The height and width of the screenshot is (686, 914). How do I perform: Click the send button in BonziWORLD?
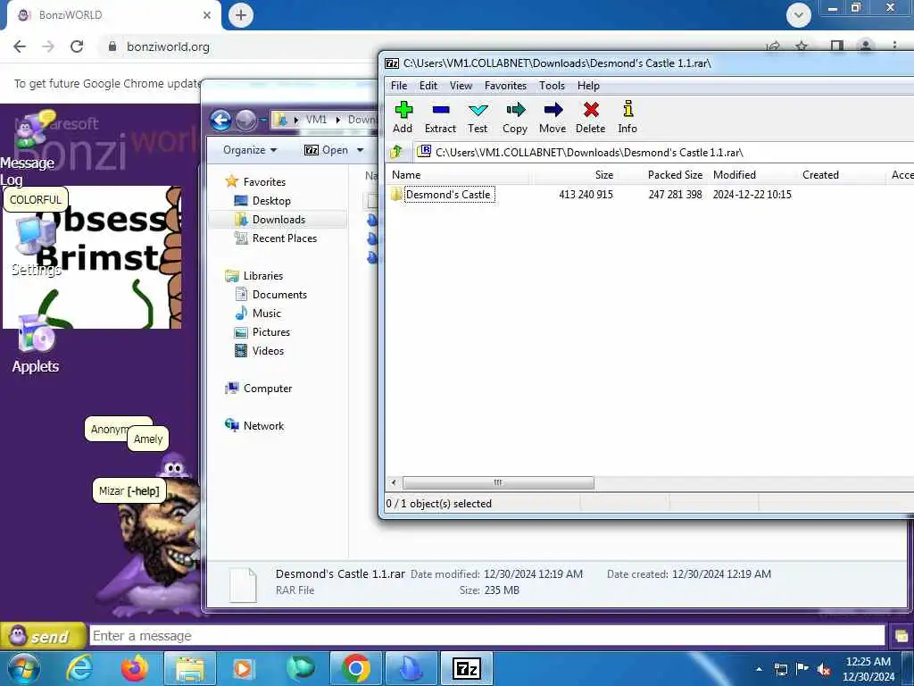click(x=42, y=636)
